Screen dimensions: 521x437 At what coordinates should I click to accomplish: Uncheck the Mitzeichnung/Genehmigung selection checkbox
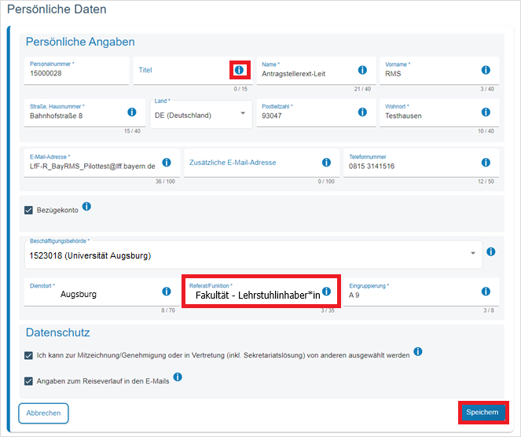click(x=29, y=355)
